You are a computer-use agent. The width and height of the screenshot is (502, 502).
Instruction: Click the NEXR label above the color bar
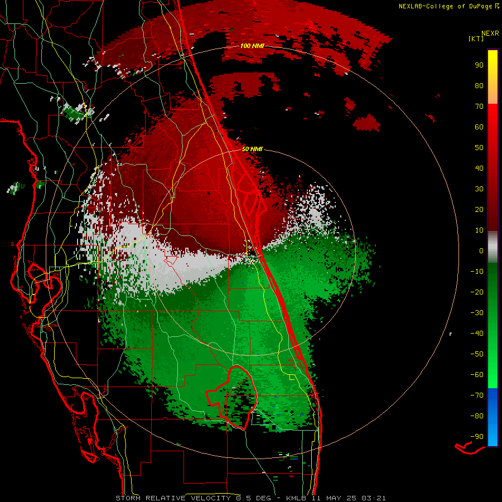(x=490, y=33)
